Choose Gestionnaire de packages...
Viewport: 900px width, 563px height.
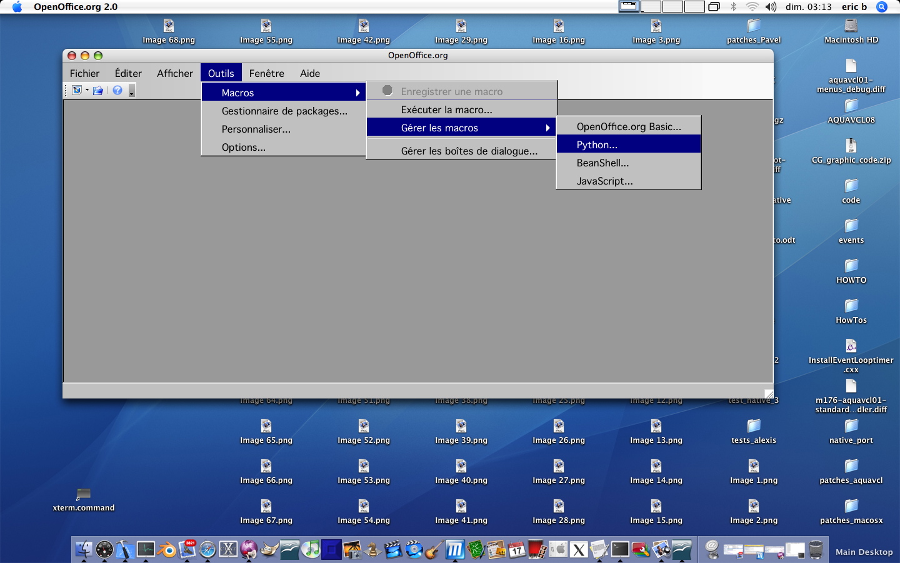click(284, 111)
